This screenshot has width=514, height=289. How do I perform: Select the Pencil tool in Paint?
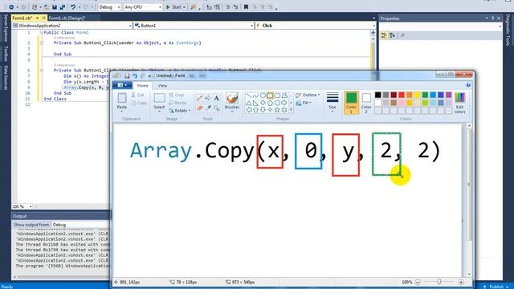coord(199,98)
